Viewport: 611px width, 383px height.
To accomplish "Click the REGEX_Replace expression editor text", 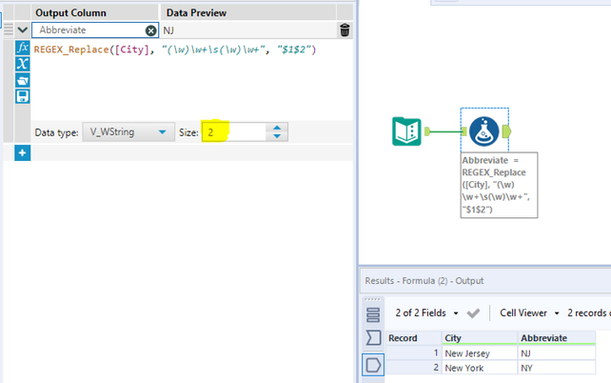I will [x=174, y=50].
